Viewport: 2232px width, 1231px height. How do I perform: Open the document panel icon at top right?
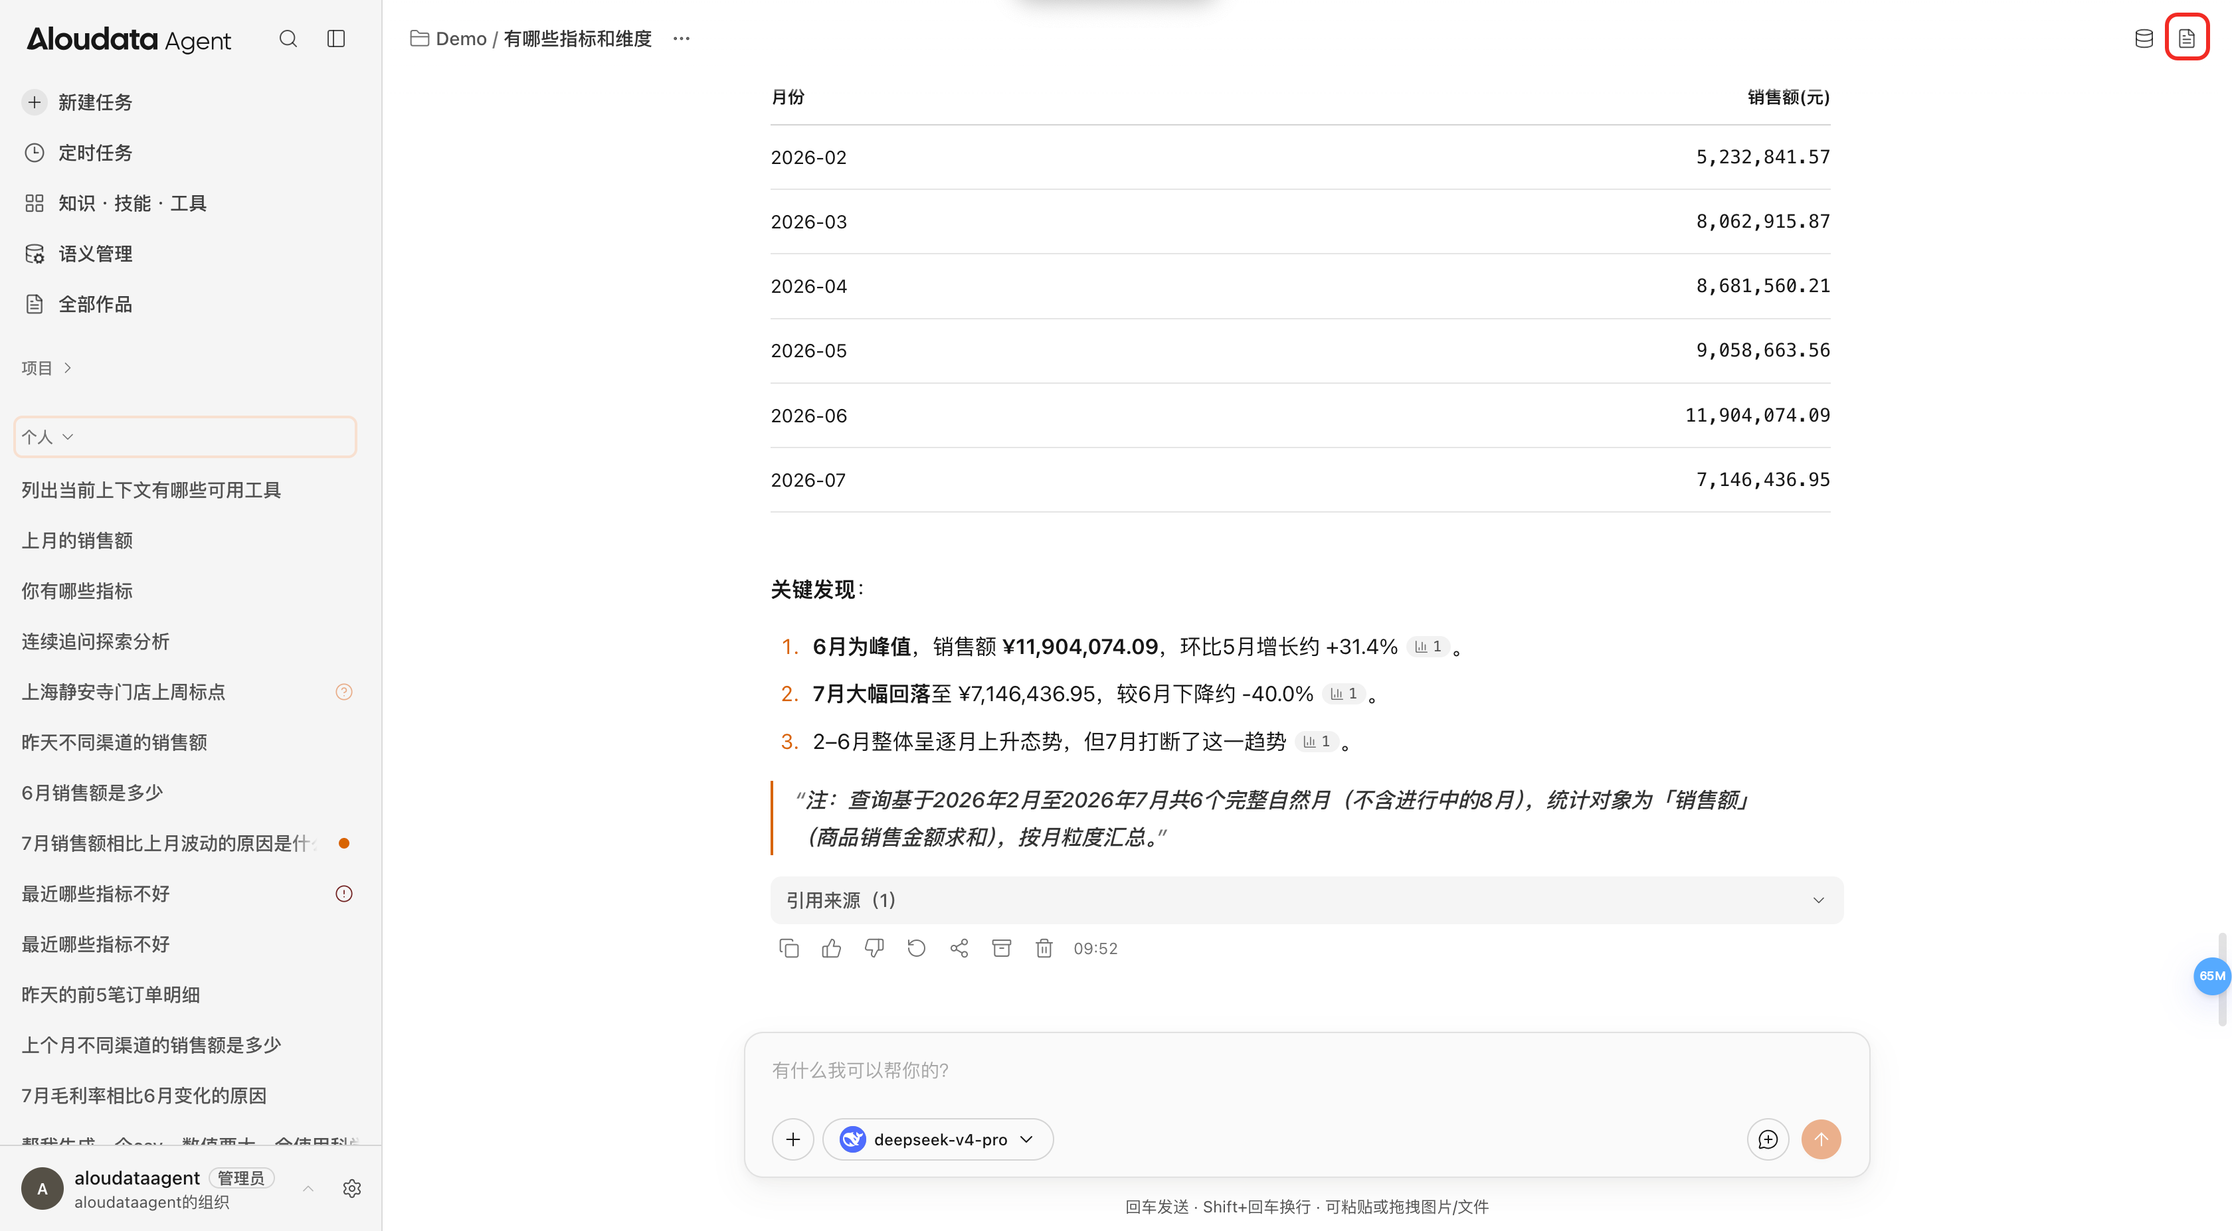(2187, 38)
